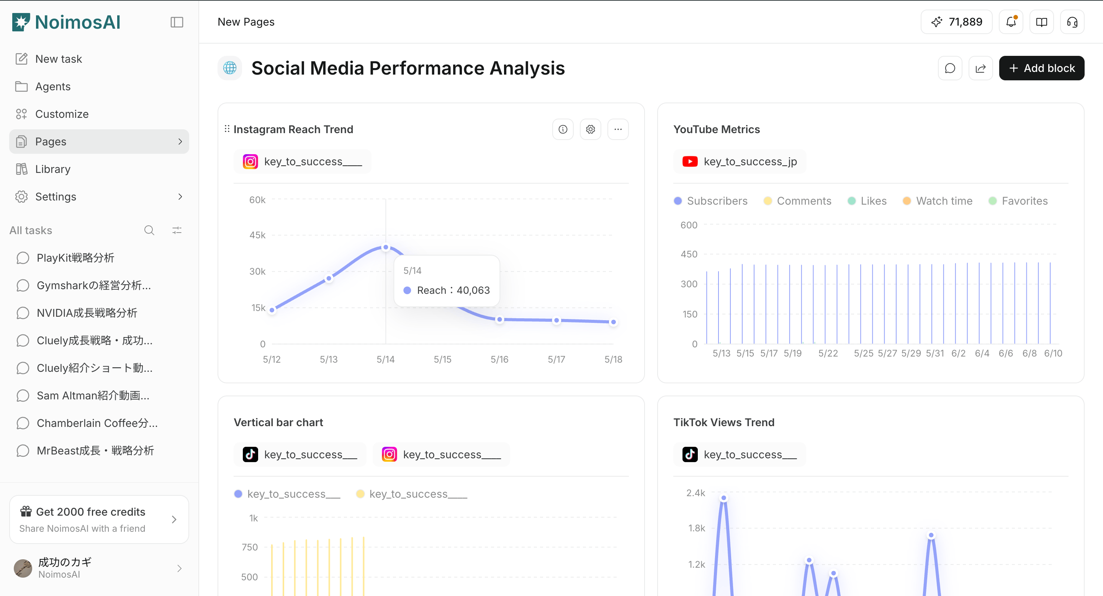Toggle the purple key_to_success__ legend series
This screenshot has height=596, width=1103.
coord(287,494)
